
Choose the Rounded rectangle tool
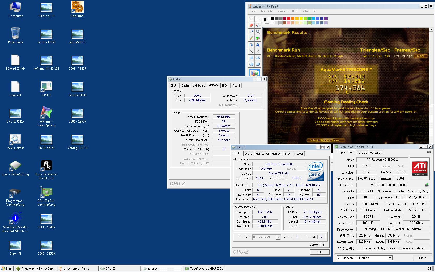click(258, 64)
